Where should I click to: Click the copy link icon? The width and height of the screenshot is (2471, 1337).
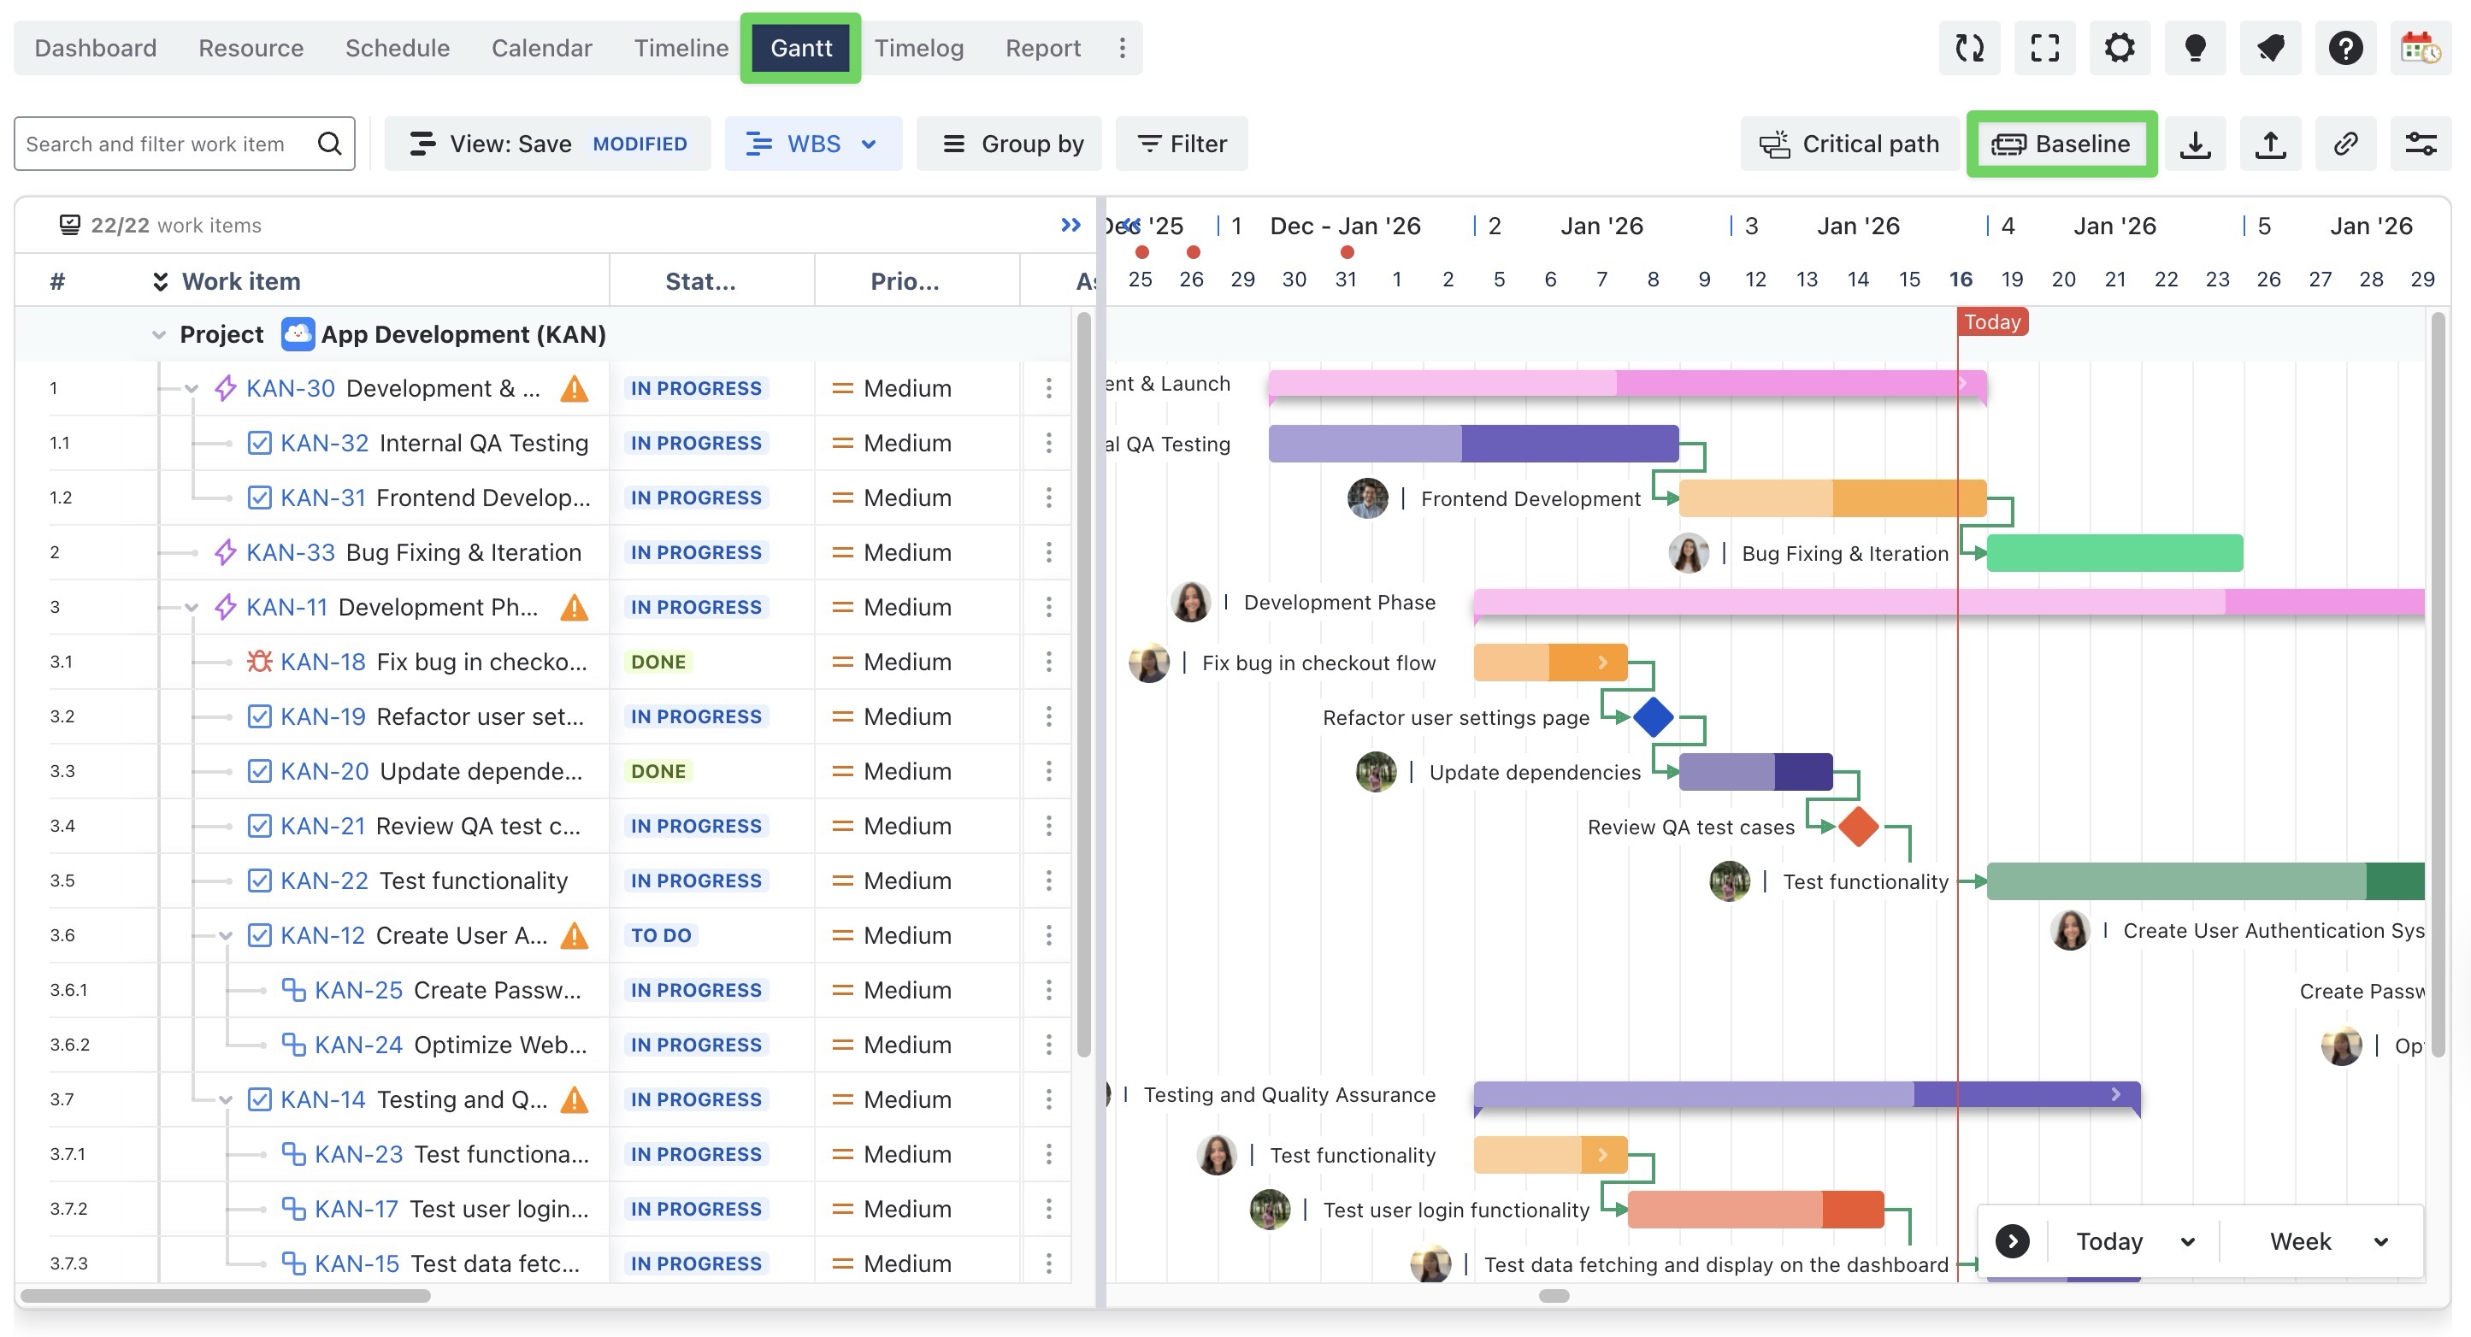(2345, 144)
